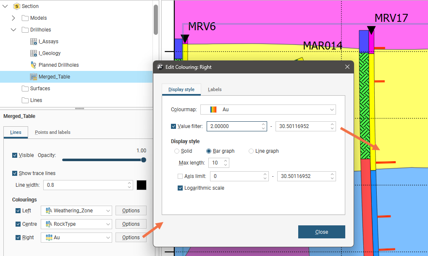Click the Merged_Table icon
This screenshot has height=256, width=428.
(34, 77)
